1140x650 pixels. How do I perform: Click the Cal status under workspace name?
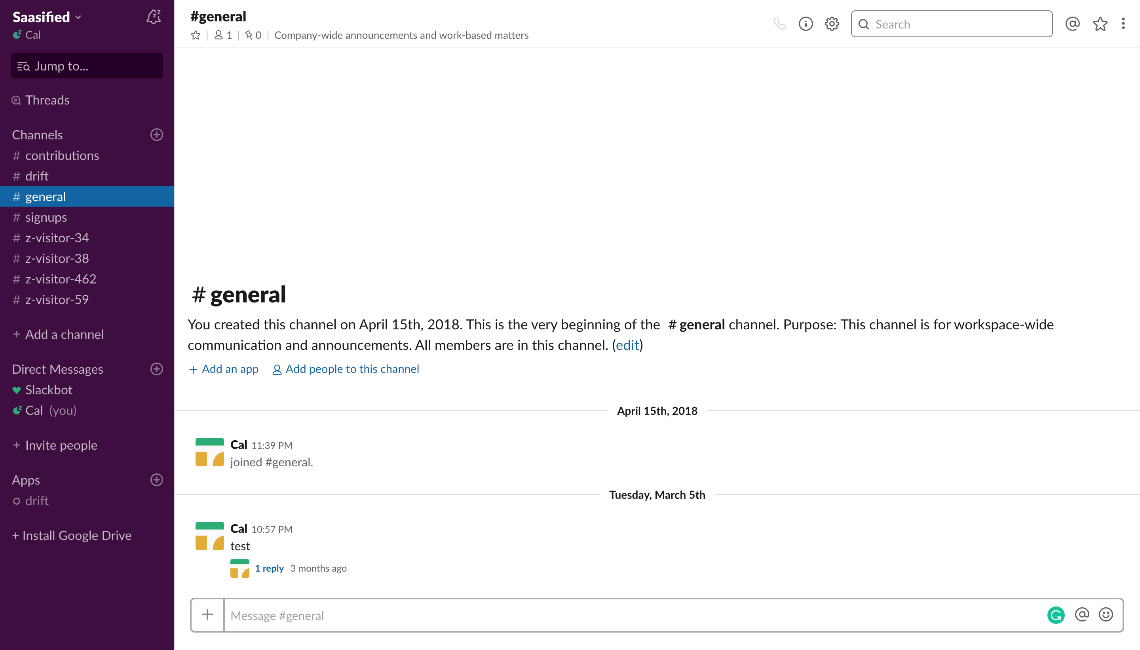(27, 35)
